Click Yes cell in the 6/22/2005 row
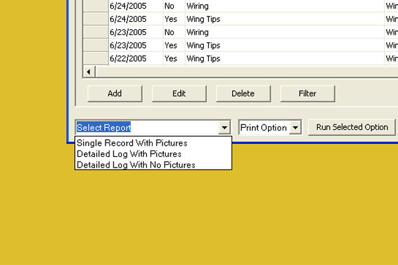398x265 pixels. [170, 58]
